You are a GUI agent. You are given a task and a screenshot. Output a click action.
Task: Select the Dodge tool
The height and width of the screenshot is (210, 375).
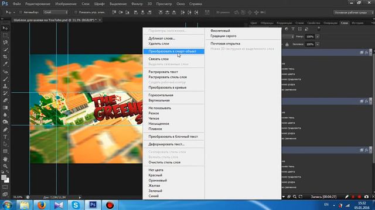(x=5, y=122)
